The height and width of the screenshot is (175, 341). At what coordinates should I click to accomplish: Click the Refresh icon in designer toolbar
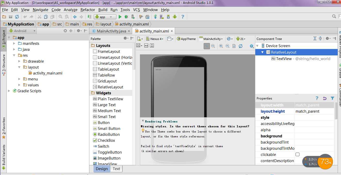[241, 46]
